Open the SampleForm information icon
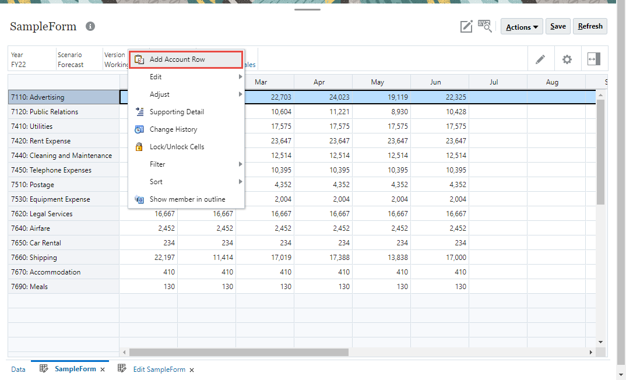This screenshot has width=626, height=380. [91, 26]
